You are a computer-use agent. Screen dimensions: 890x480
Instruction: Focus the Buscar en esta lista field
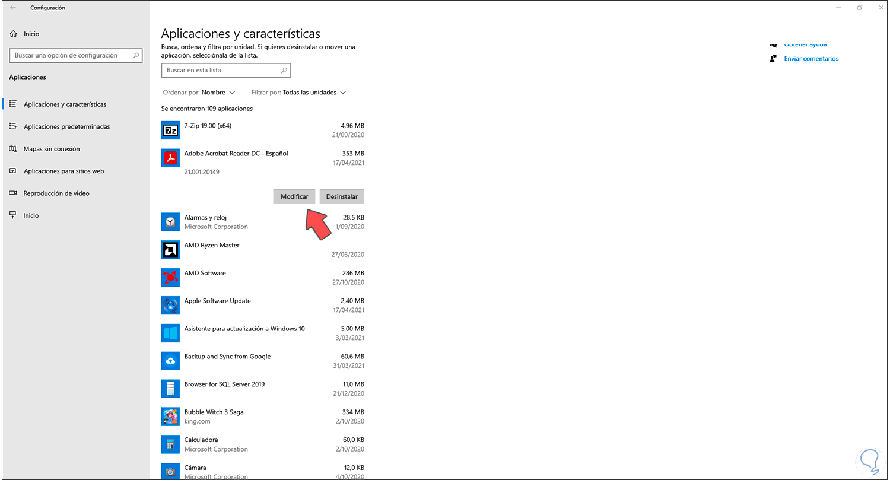(x=226, y=70)
